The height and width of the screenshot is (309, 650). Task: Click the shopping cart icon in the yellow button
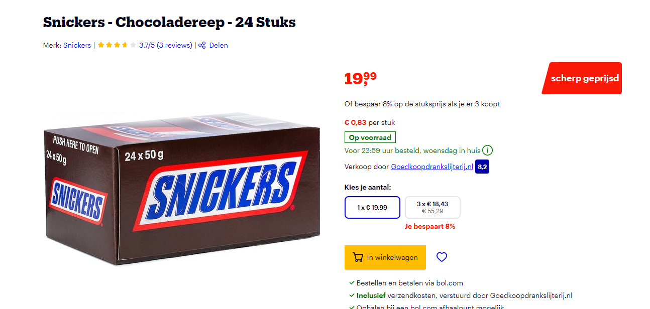(x=358, y=257)
